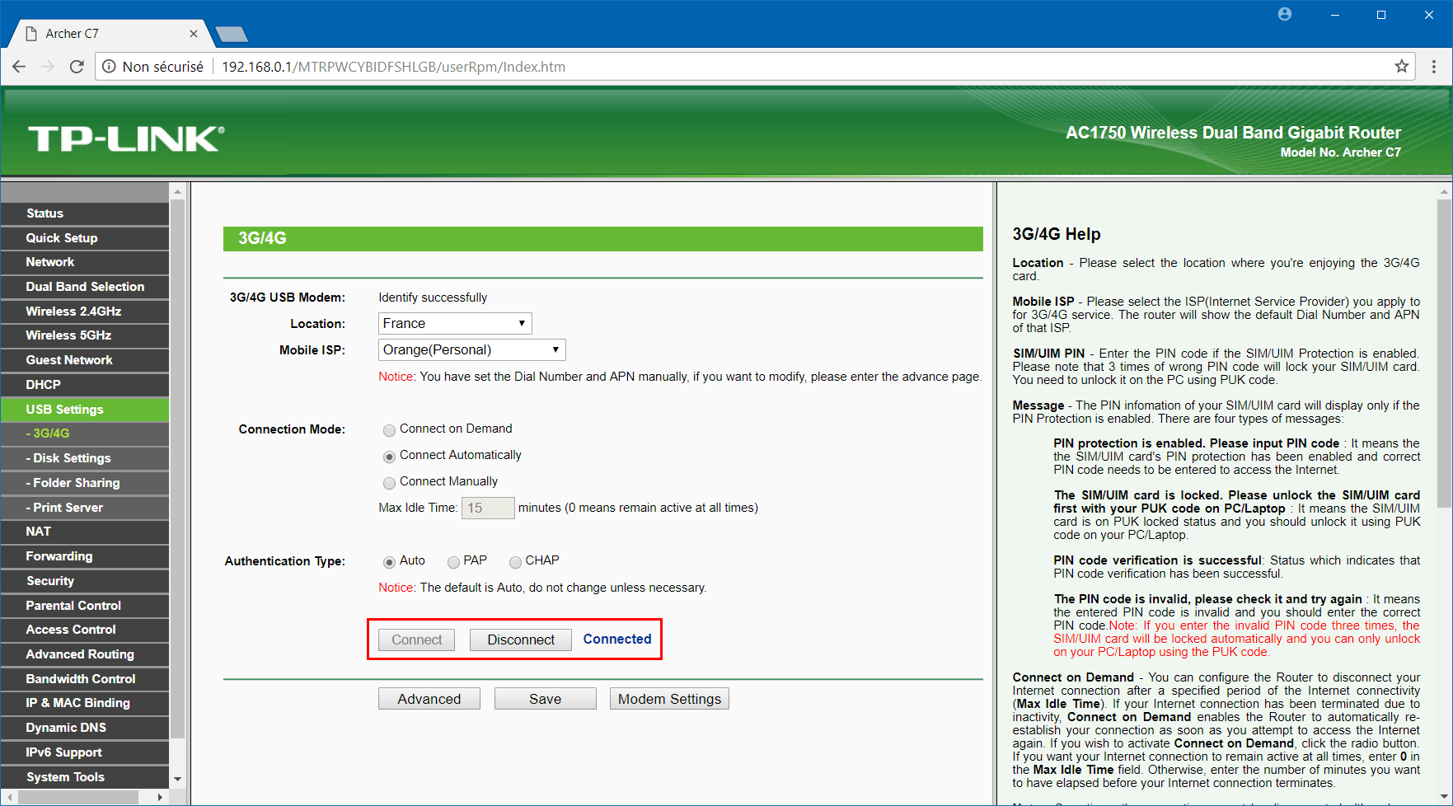Click the Max Idle Time field

488,508
